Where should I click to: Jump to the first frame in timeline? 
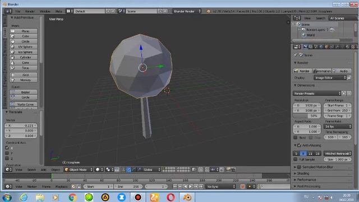point(175,187)
